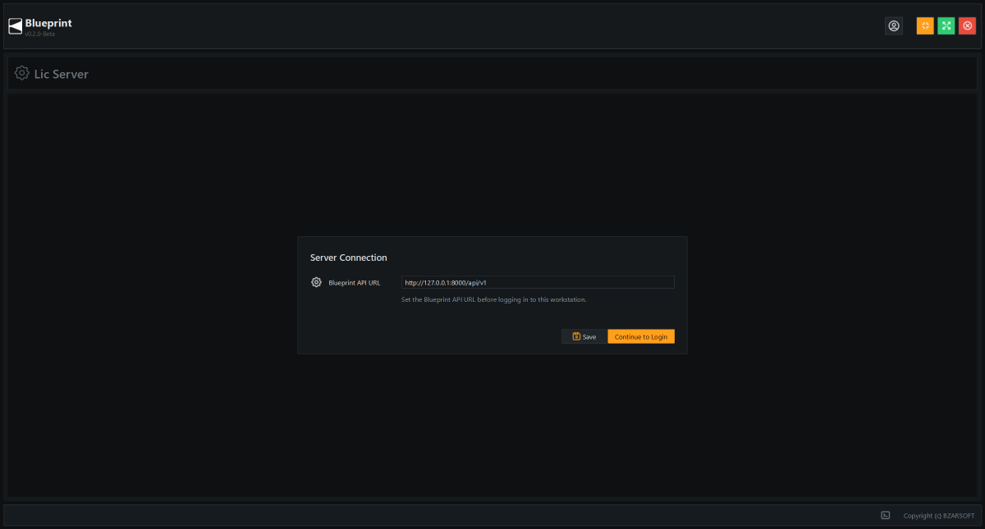Screen dimensions: 985x529
Task: Open the user account icon
Action: 894,26
